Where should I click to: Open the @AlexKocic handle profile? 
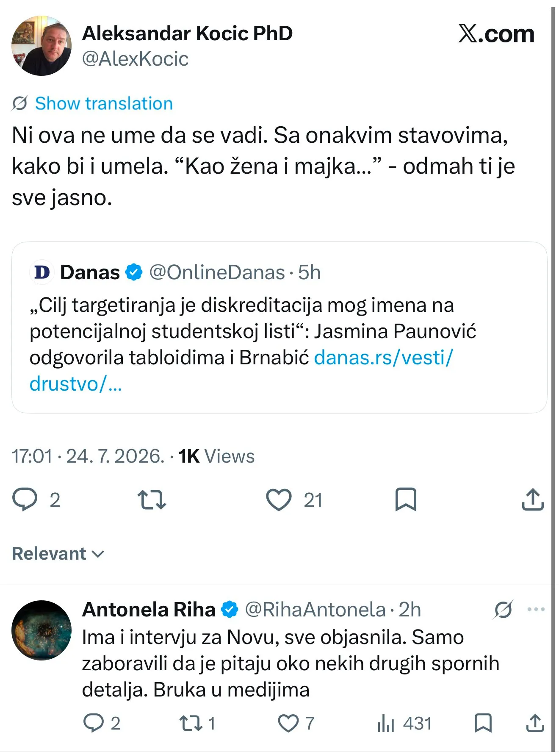coord(135,59)
